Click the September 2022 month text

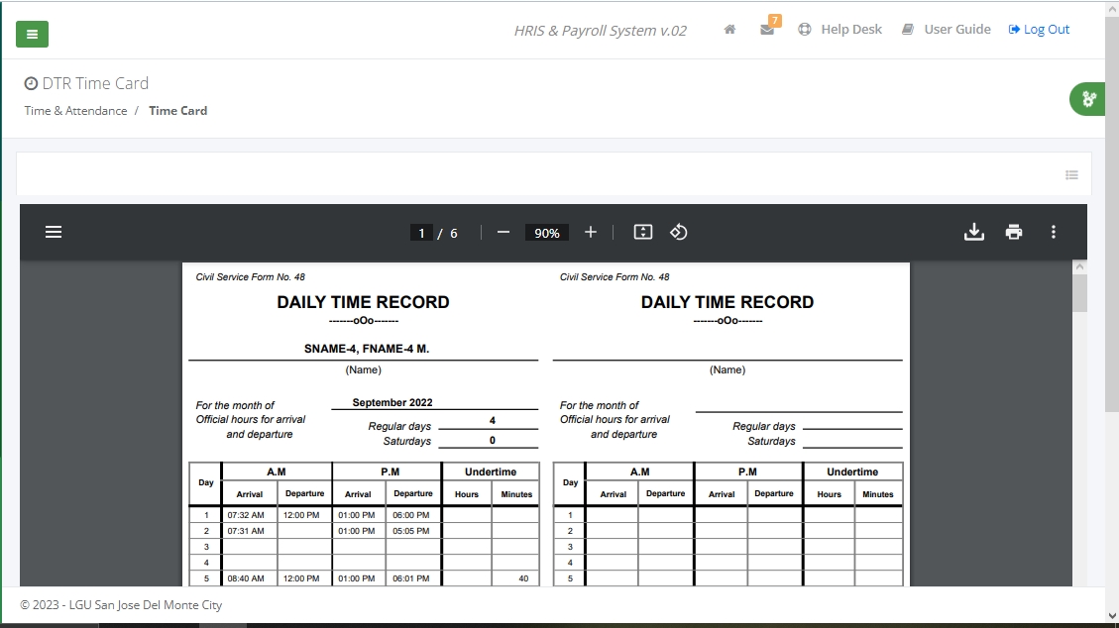[x=392, y=402]
